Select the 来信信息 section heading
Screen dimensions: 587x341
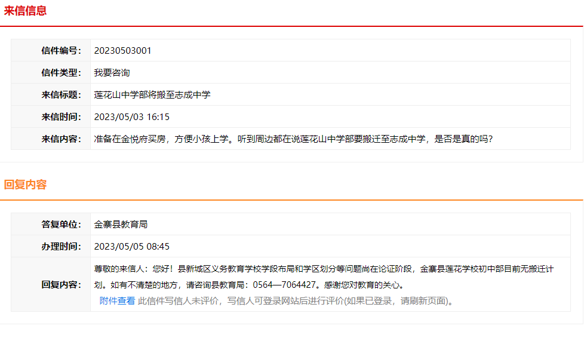point(26,11)
